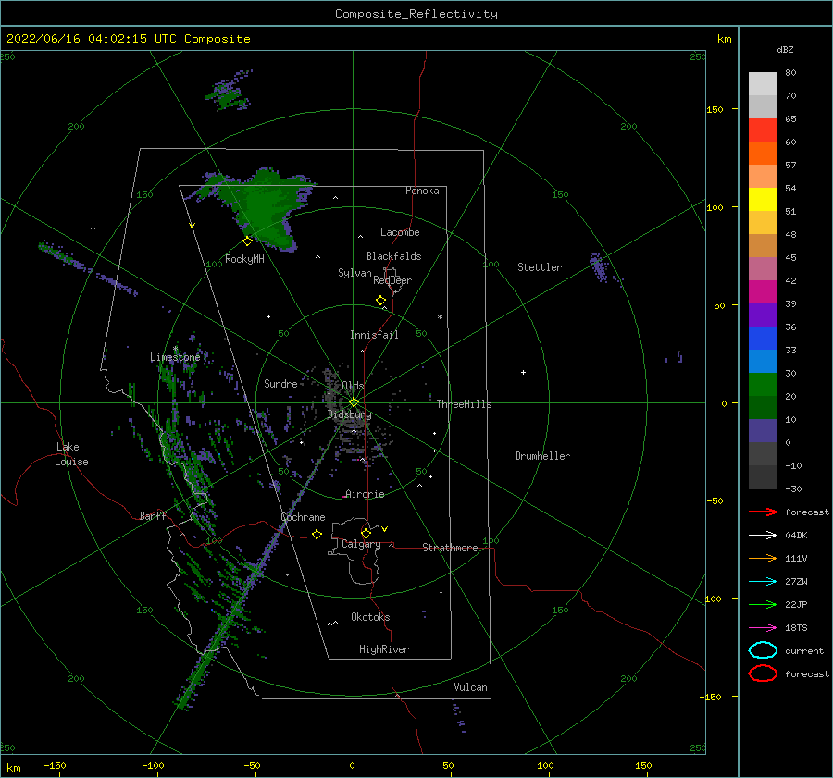
Task: Click the Lacombe city label
Action: [400, 232]
